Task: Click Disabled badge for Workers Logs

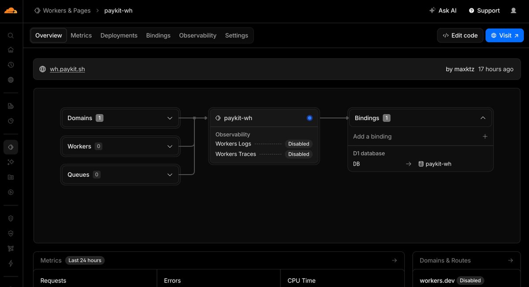Action: [298, 144]
